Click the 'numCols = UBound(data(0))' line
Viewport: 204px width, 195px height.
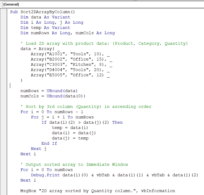click(53, 96)
